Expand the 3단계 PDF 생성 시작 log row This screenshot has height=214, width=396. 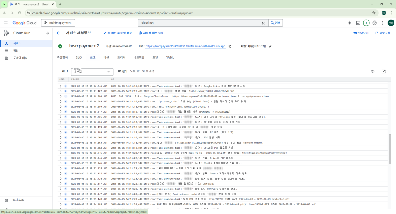point(61,137)
